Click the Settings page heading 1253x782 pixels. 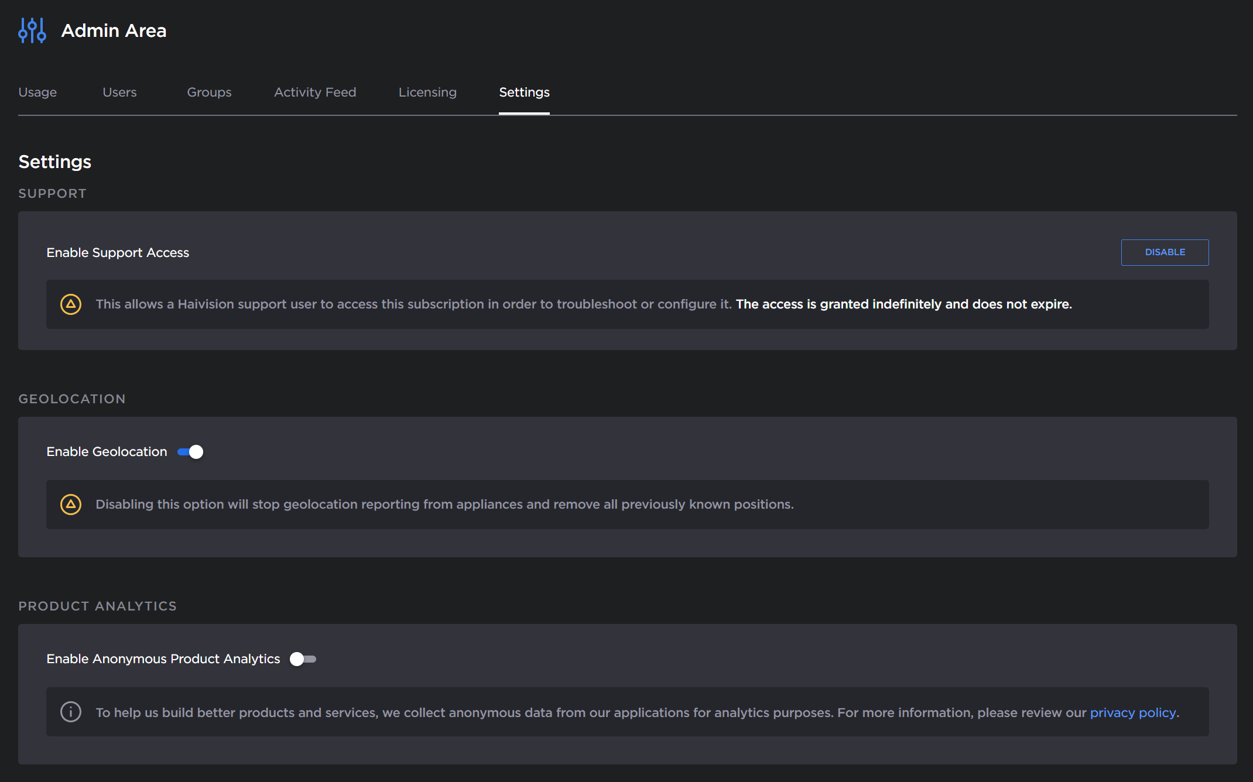pos(54,162)
